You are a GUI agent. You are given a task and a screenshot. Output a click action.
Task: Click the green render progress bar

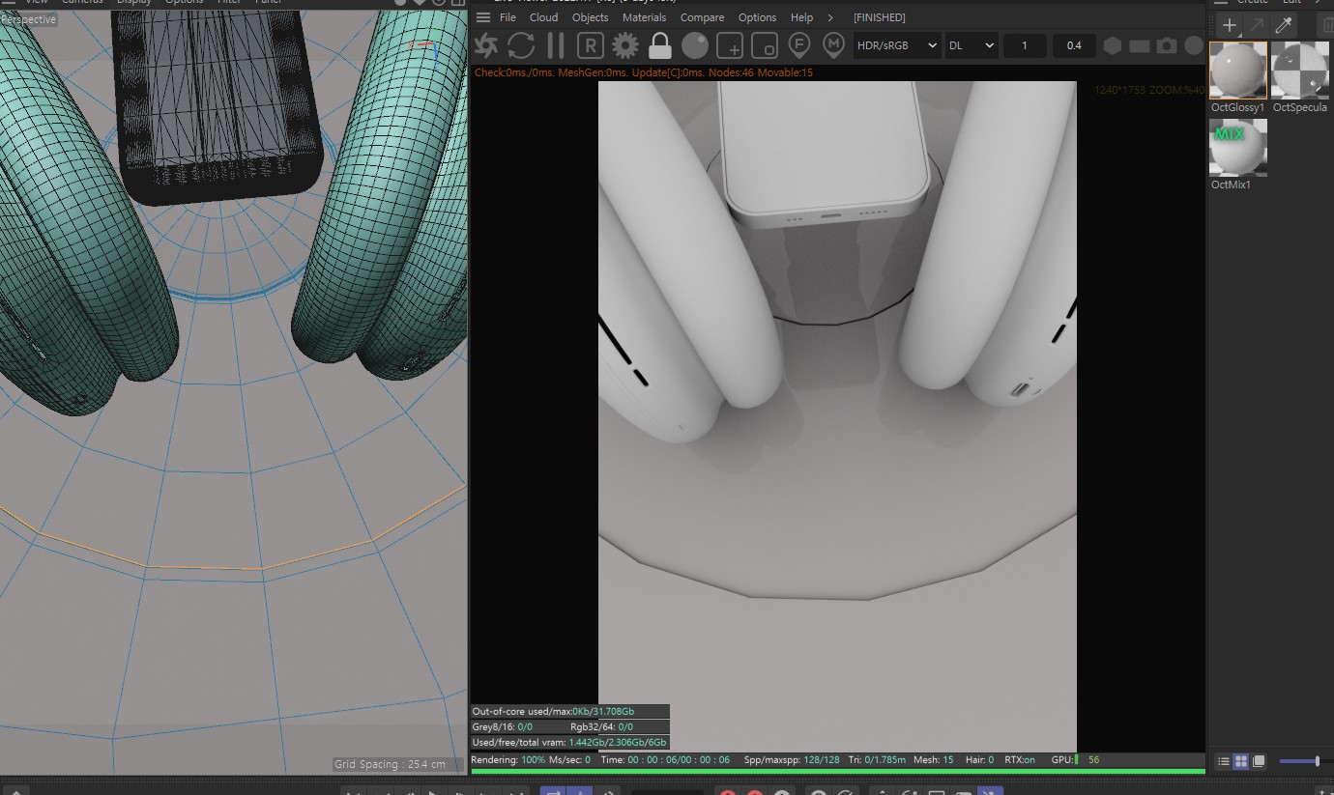point(838,771)
